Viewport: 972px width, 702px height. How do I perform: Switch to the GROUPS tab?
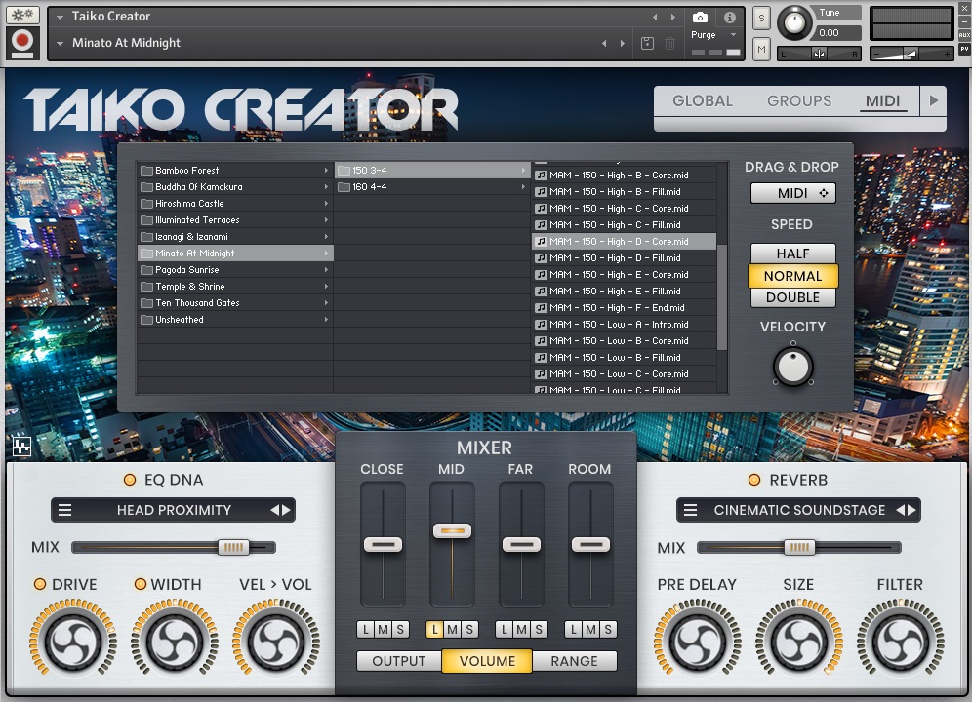[x=799, y=101]
